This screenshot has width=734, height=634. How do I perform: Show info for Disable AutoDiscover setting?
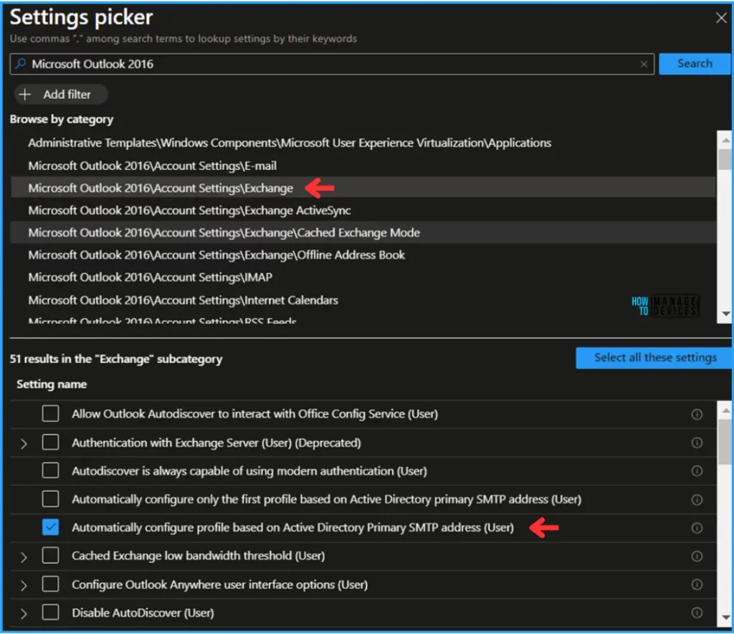(x=697, y=612)
